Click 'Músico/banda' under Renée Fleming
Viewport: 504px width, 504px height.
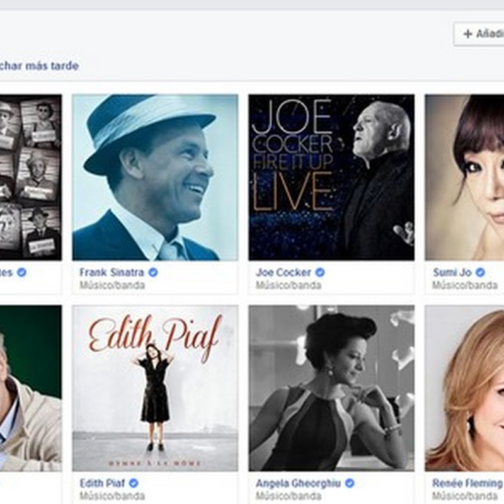click(465, 496)
